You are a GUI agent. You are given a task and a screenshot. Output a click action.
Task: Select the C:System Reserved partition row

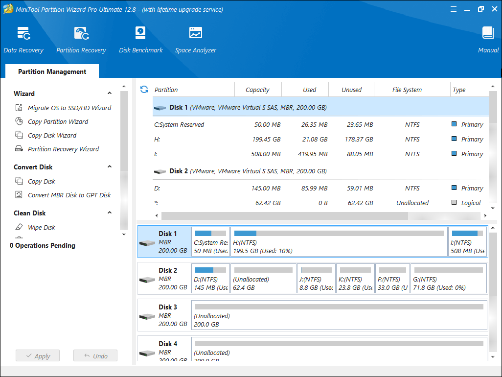(x=321, y=124)
